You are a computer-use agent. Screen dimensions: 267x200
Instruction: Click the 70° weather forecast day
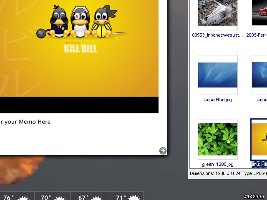pyautogui.click(x=53, y=196)
